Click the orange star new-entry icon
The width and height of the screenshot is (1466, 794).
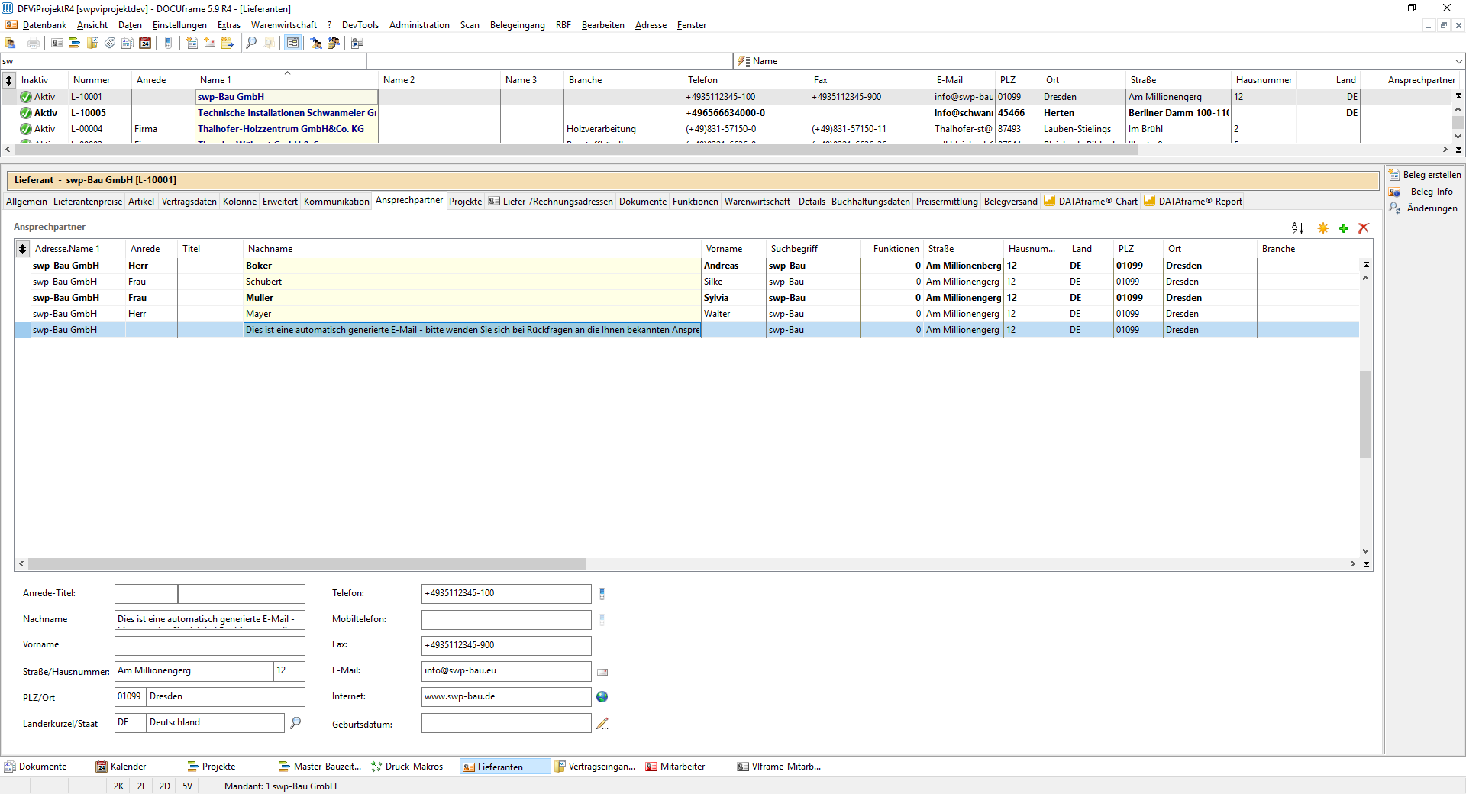pyautogui.click(x=1323, y=228)
